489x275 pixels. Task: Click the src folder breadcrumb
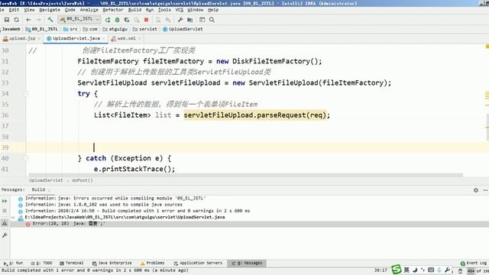[70, 29]
